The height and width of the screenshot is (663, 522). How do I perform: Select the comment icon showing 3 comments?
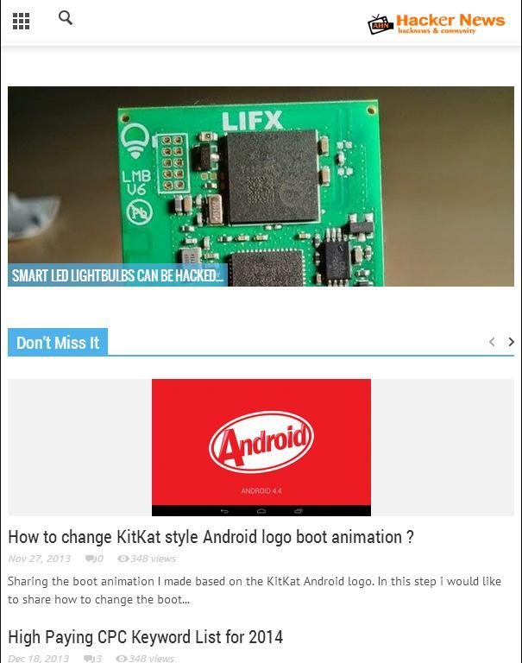coord(89,659)
